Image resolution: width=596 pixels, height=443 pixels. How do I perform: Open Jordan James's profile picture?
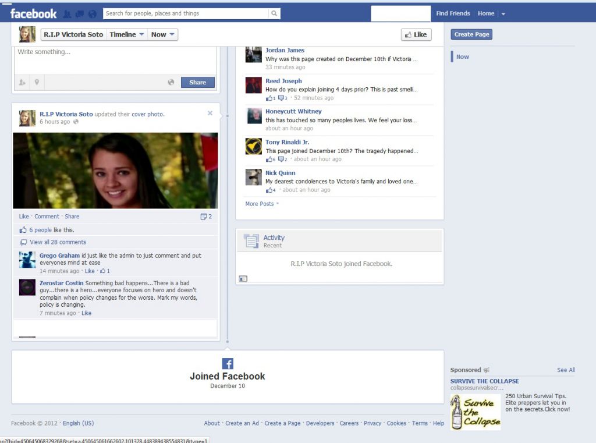click(254, 54)
